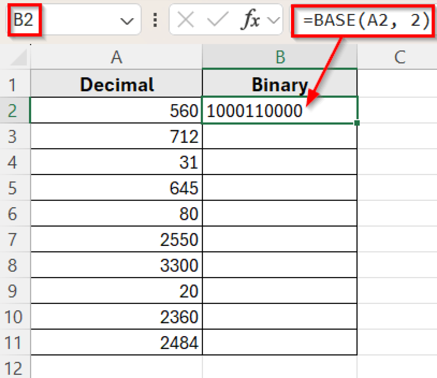
Task: Expand the dropdown arrow beside fx
Action: pos(273,20)
